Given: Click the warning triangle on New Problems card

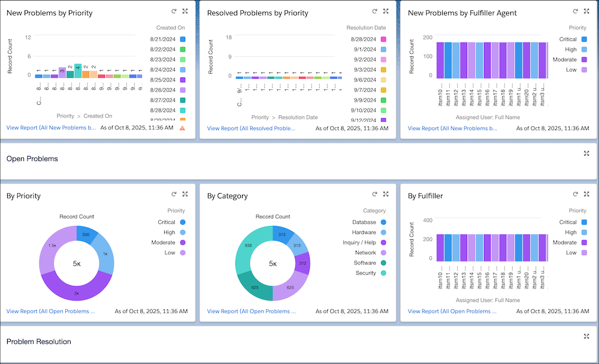Looking at the screenshot, I should (182, 128).
